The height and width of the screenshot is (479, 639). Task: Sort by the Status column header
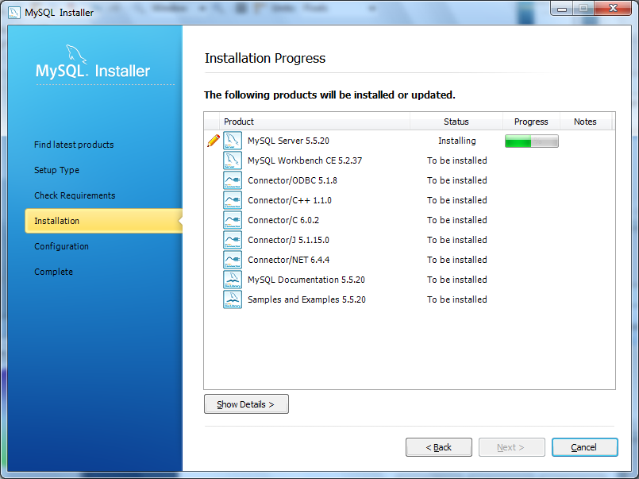[456, 122]
